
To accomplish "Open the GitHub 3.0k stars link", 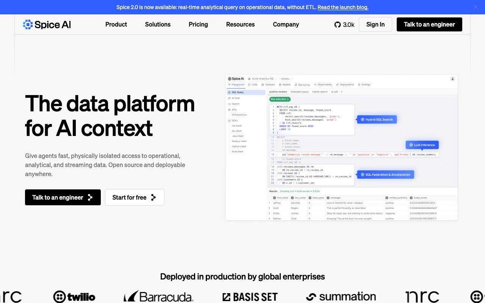I will tap(344, 25).
